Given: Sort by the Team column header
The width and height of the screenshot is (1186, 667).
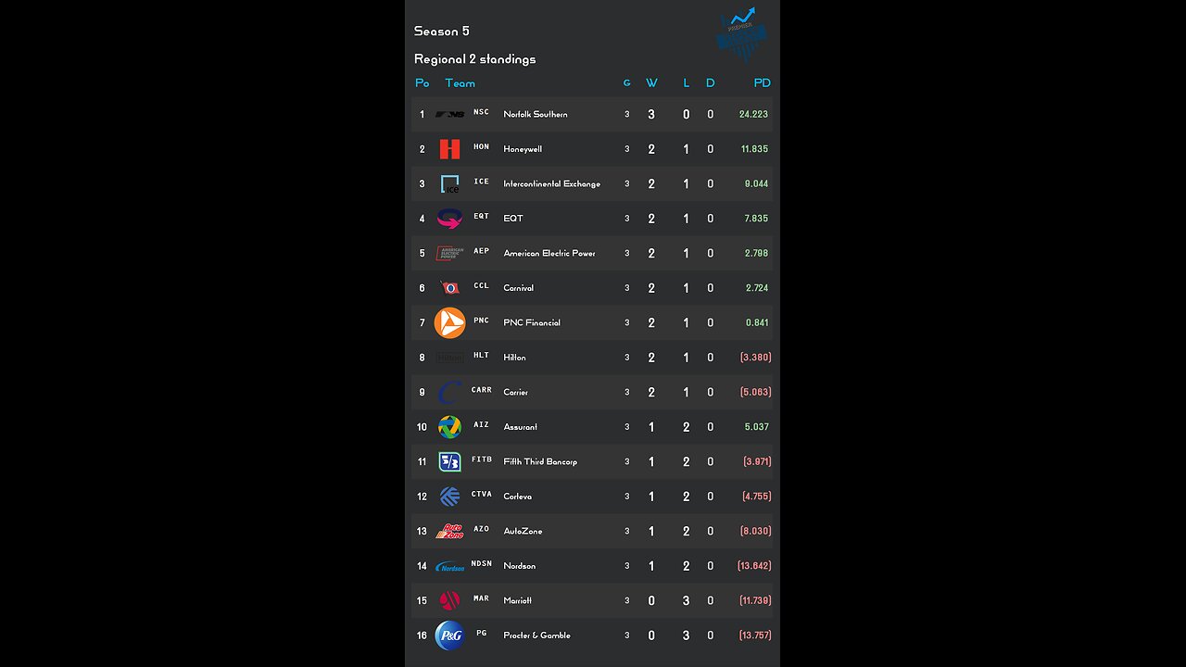Looking at the screenshot, I should 460,83.
